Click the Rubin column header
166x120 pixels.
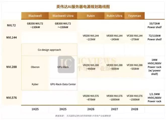[x=91, y=16]
